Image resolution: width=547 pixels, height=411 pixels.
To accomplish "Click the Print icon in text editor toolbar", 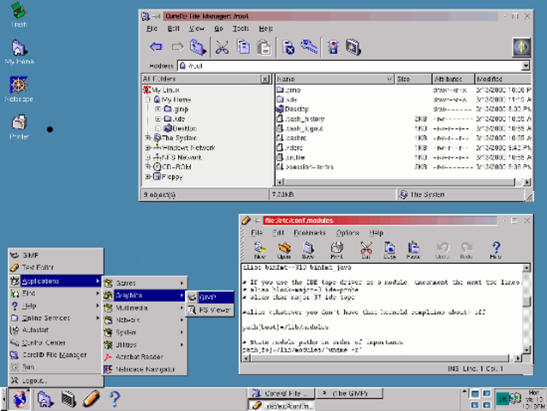I will click(336, 250).
